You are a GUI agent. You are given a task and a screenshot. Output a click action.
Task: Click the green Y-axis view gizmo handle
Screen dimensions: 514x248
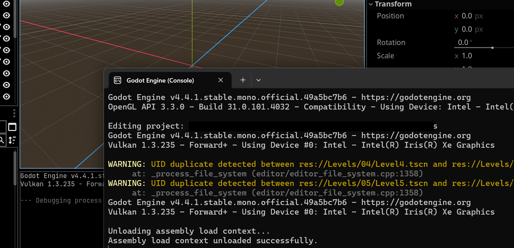point(339,2)
